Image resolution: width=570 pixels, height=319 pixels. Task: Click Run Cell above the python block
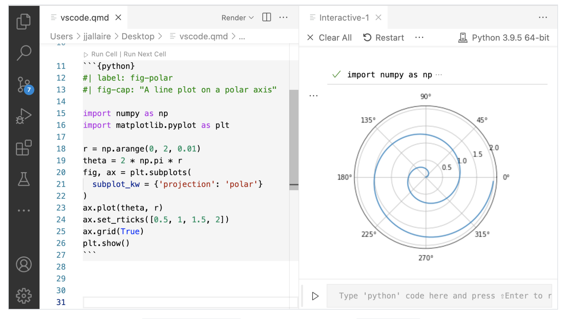[x=104, y=54]
